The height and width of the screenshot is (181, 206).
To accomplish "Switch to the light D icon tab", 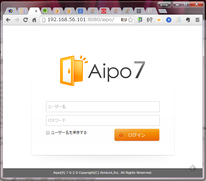I will [150, 11].
